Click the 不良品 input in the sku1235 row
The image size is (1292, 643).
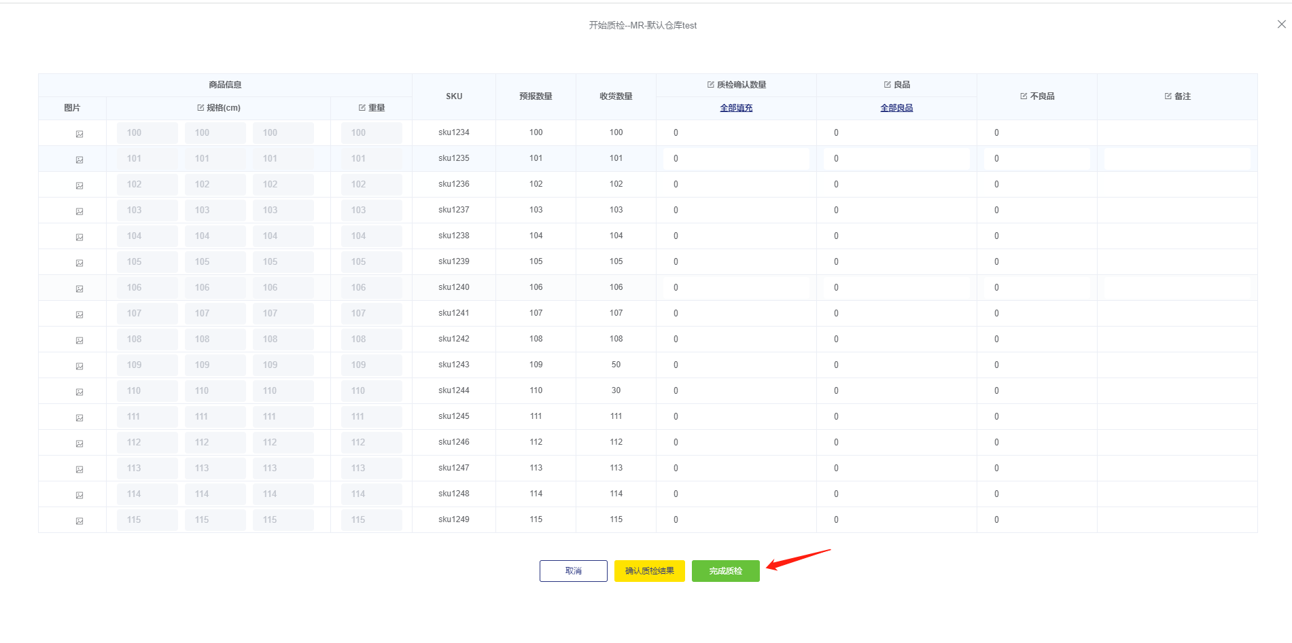coord(1036,159)
